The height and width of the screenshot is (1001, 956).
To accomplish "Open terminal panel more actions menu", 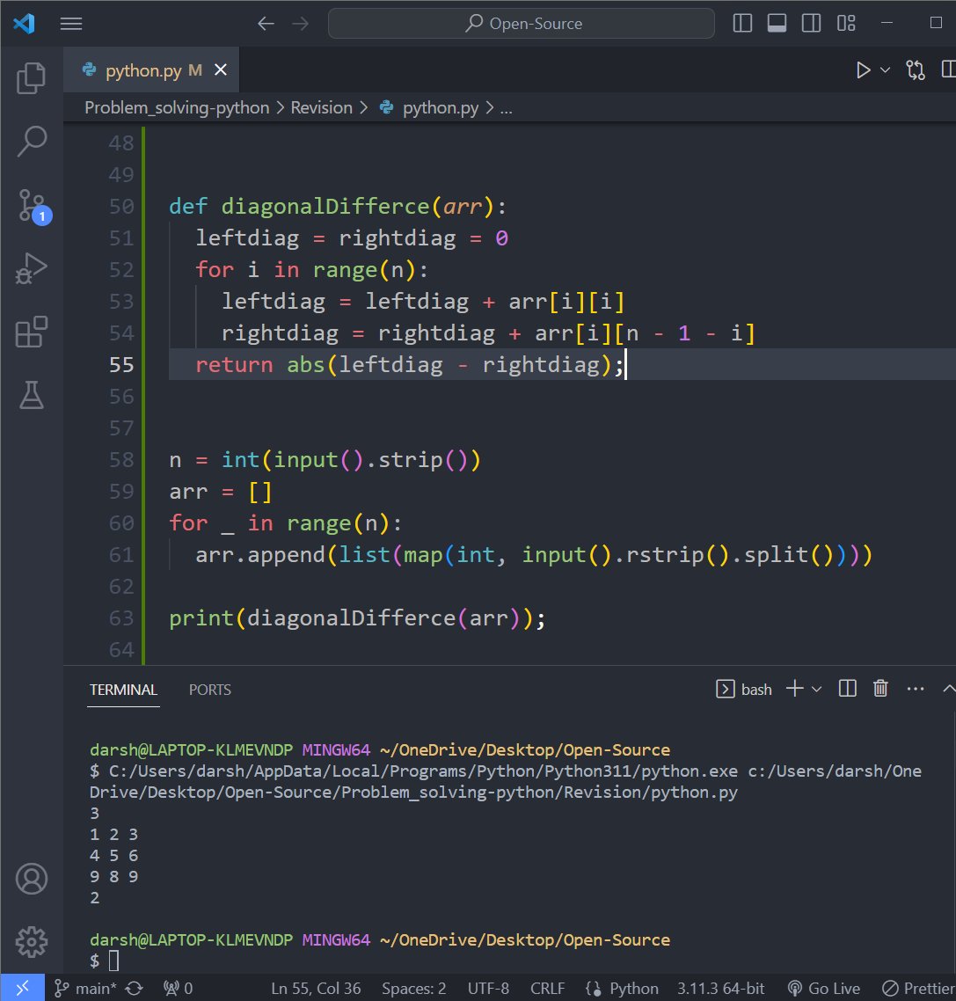I will [x=916, y=689].
